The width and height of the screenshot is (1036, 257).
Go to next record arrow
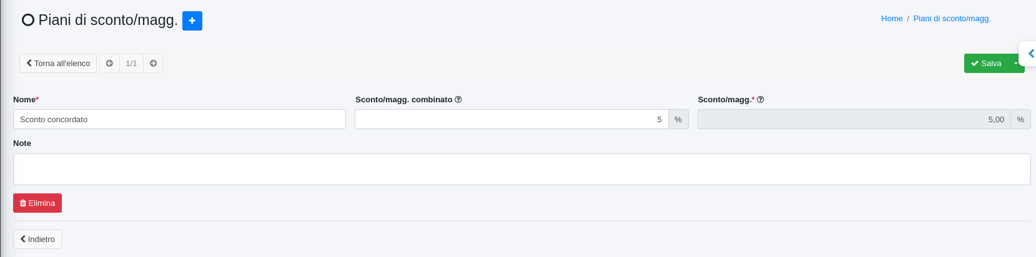[153, 64]
